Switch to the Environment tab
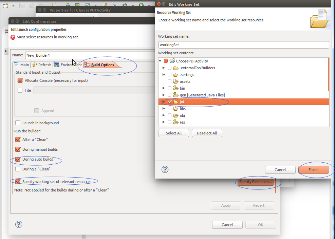Viewport: 335px width, 239px height. coord(68,65)
